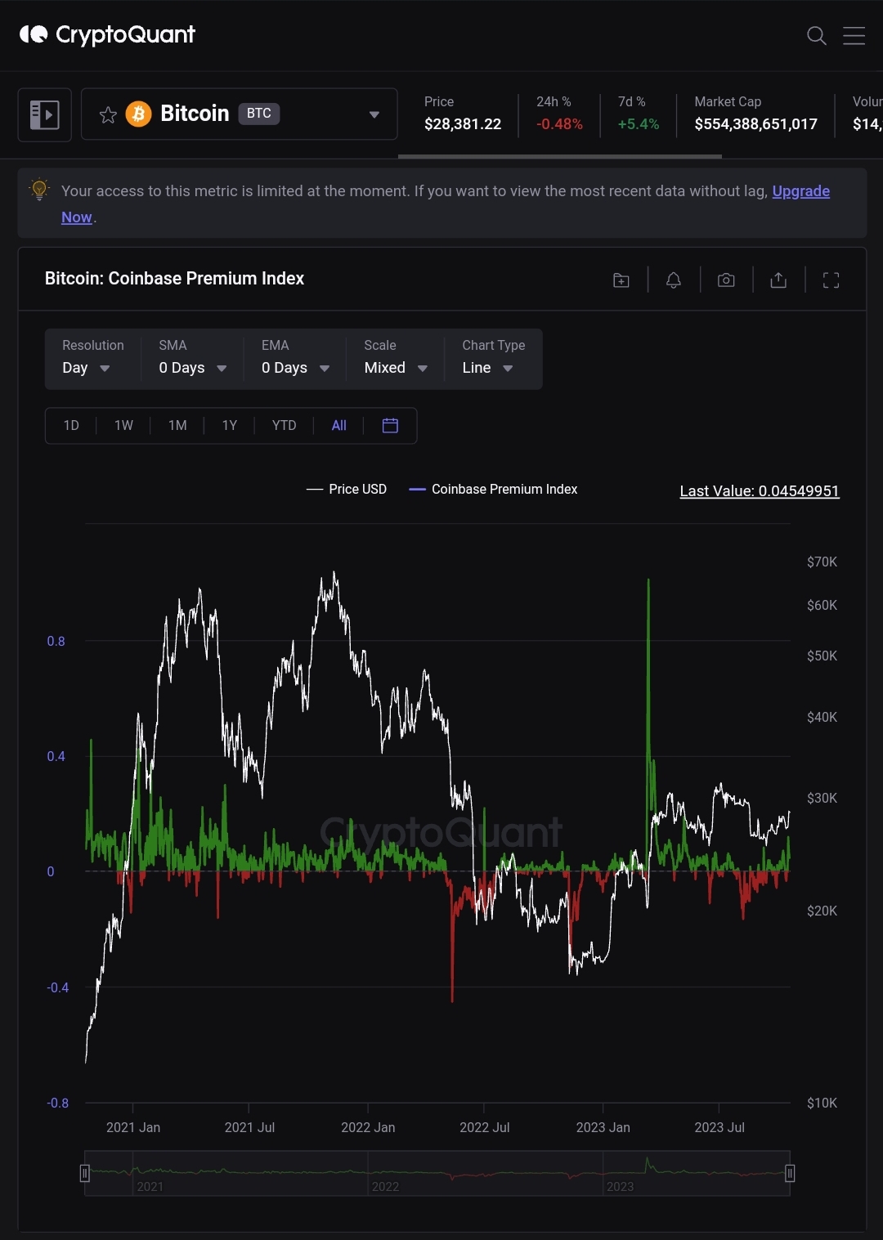Image resolution: width=883 pixels, height=1240 pixels.
Task: Open the SMA 0 Days dropdown
Action: coord(192,358)
